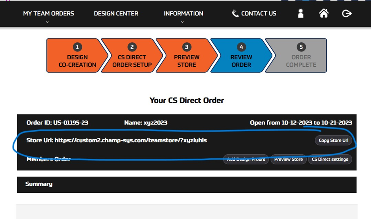
Task: Go to home via house icon
Action: [x=324, y=13]
